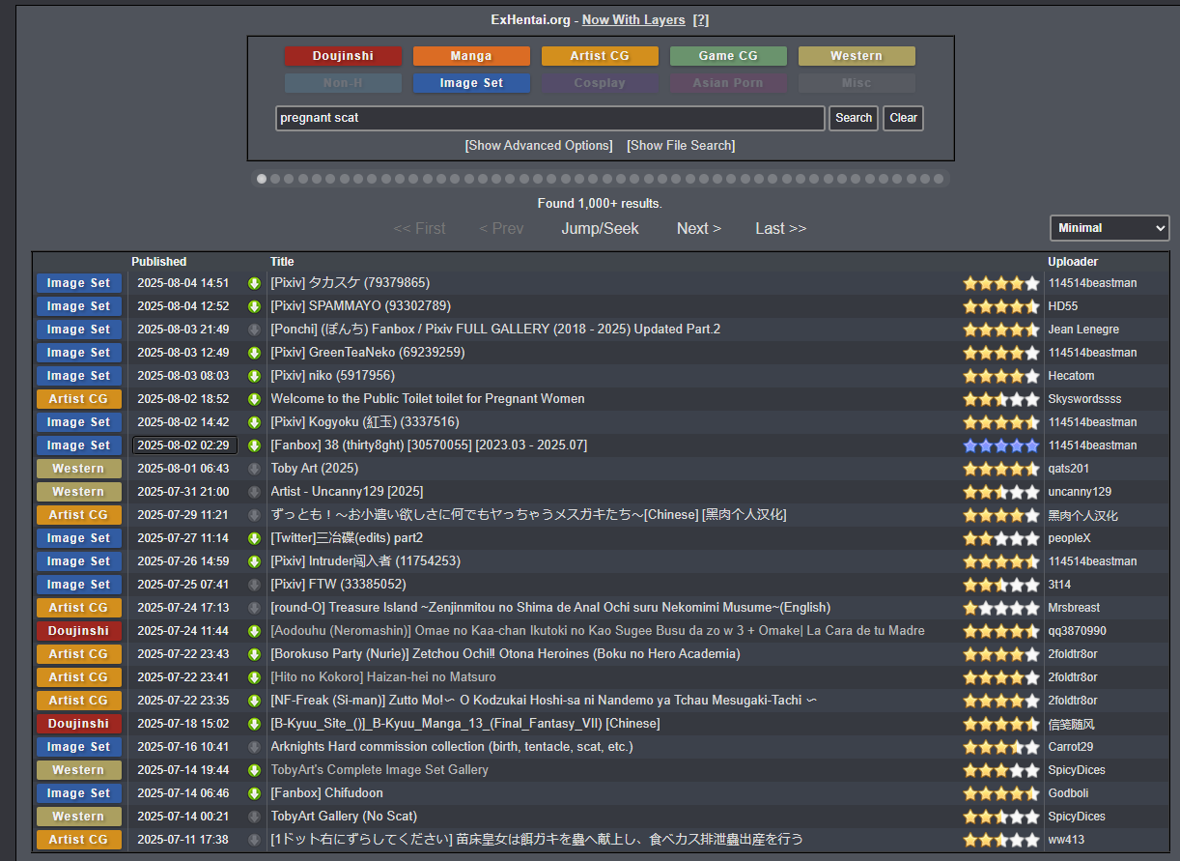Screen dimensions: 1180x861
Task: Click the Western label on 2025-07-31 21:00 row
Action: [x=79, y=492]
